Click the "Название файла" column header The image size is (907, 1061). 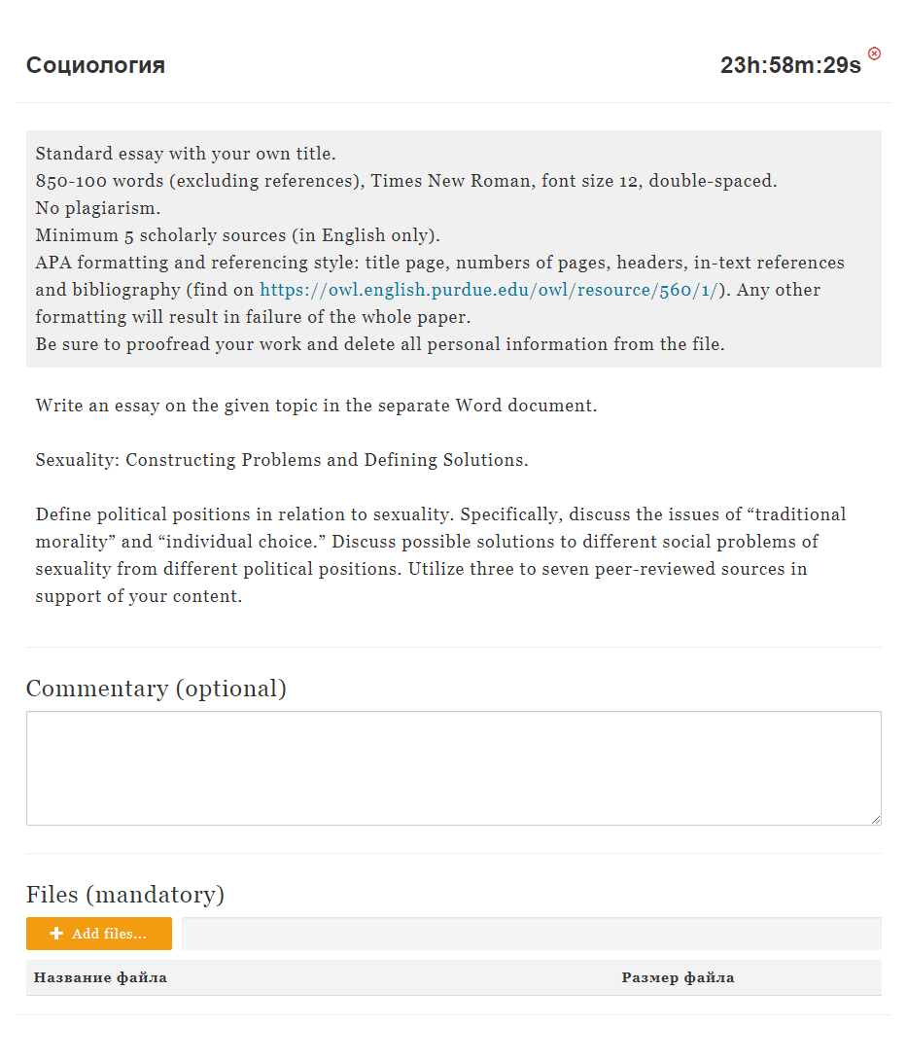tap(101, 977)
